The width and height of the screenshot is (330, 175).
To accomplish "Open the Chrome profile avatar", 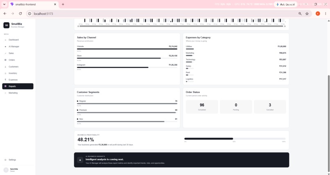I will coord(318,14).
